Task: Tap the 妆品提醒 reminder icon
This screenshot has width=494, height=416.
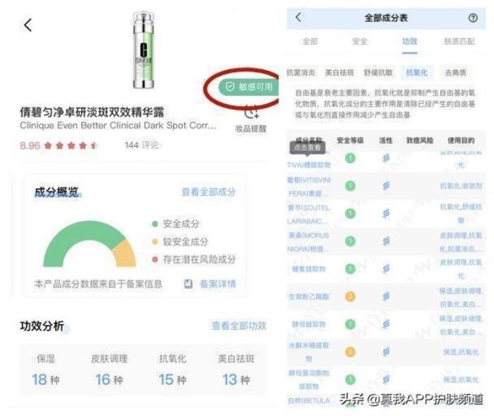Action: (251, 113)
